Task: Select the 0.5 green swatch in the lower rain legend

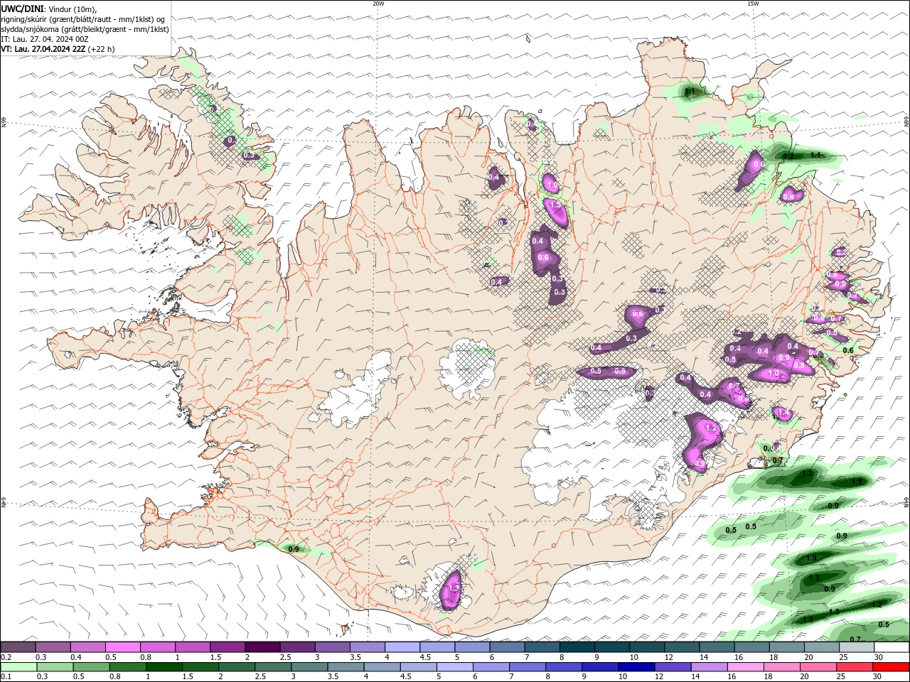Action: (x=91, y=667)
